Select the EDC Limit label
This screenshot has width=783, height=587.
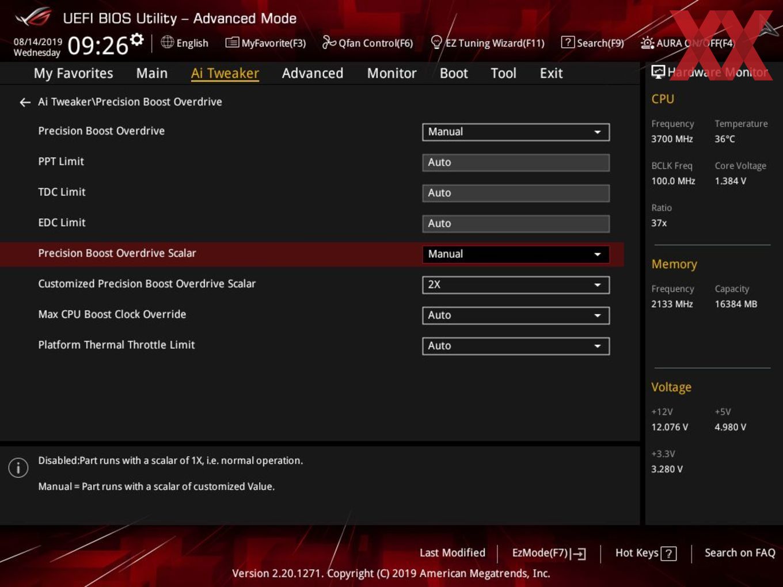pyautogui.click(x=62, y=223)
